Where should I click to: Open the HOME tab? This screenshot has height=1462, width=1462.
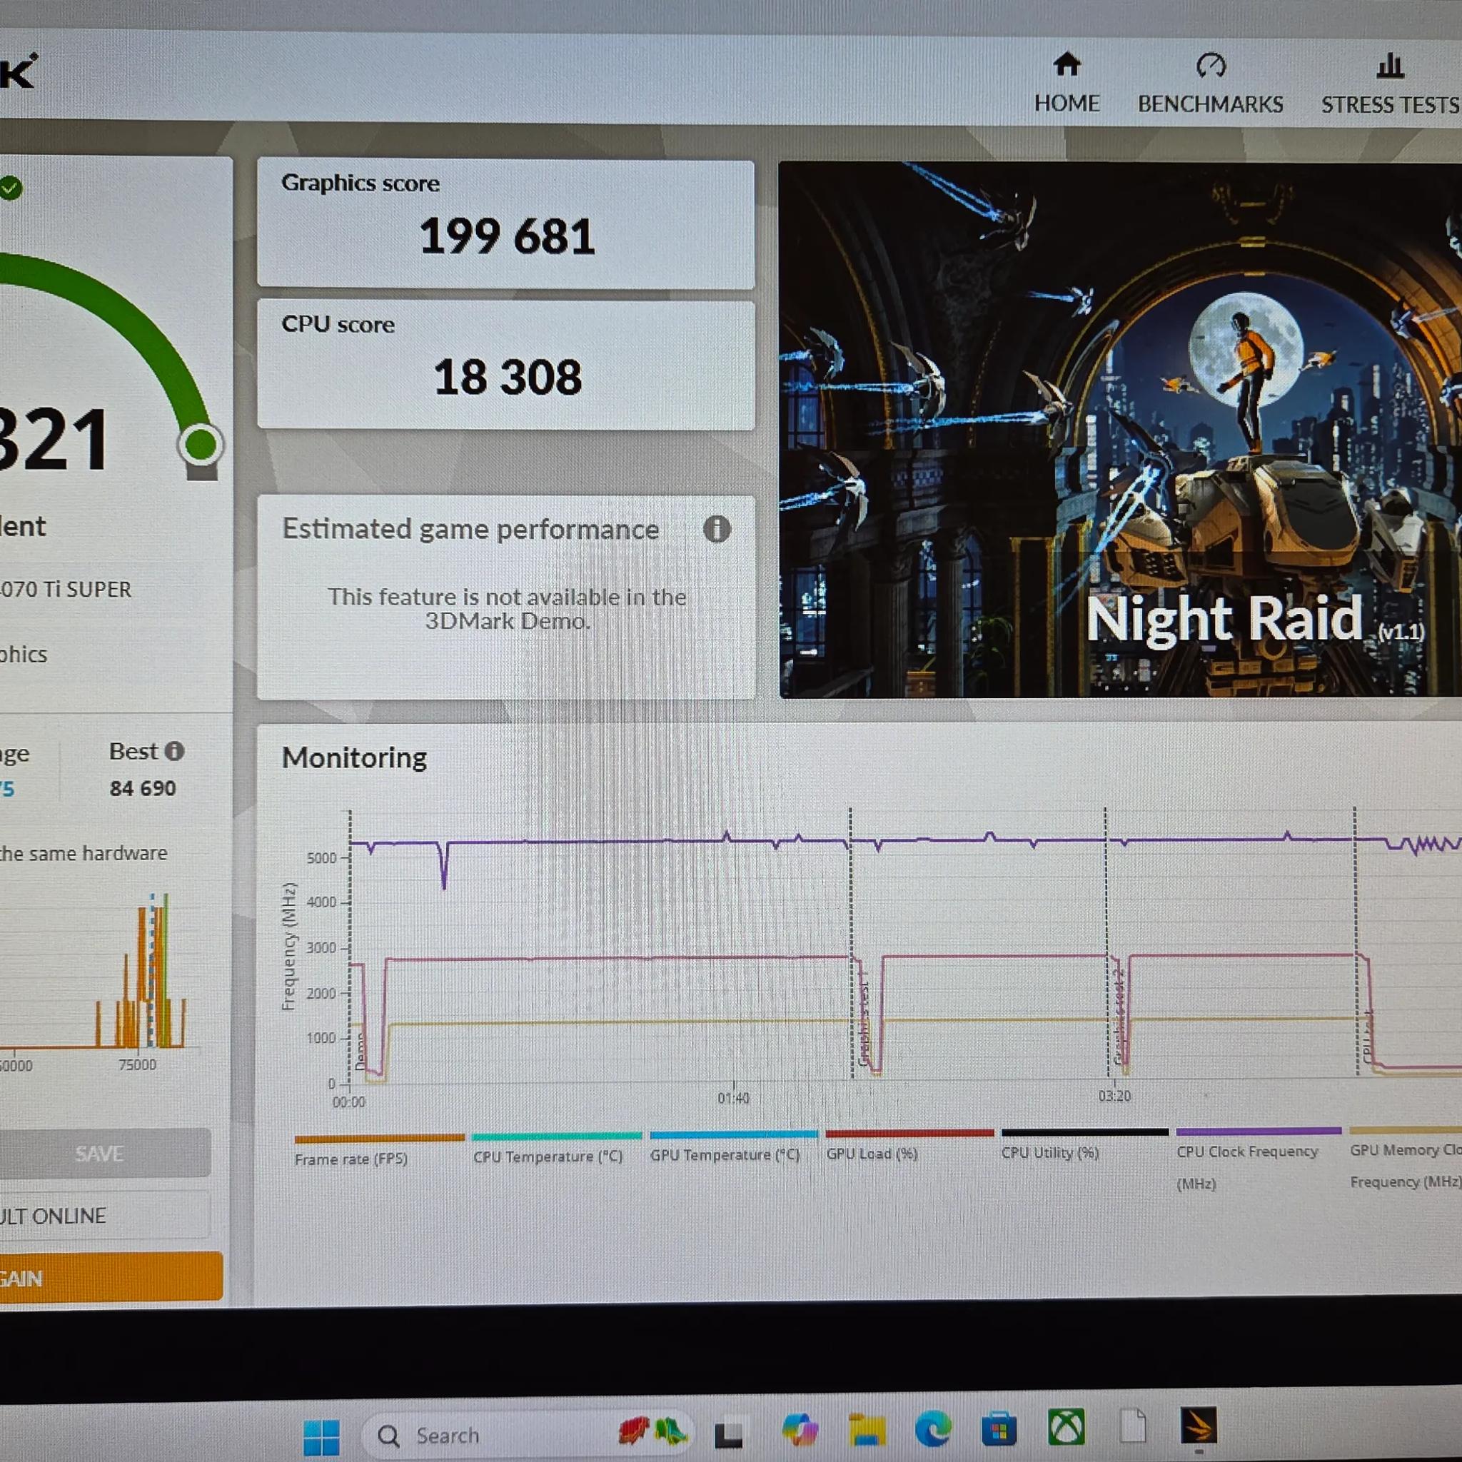pos(1067,84)
